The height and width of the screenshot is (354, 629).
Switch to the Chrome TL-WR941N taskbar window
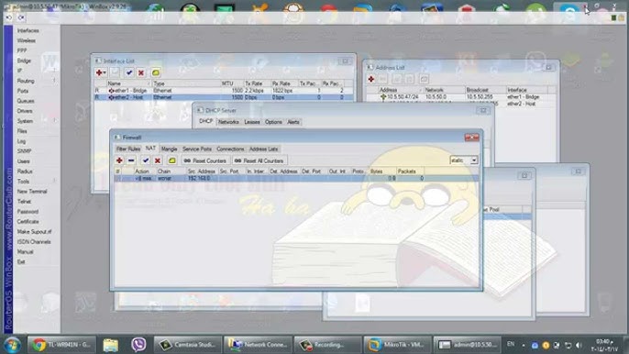coord(61,344)
